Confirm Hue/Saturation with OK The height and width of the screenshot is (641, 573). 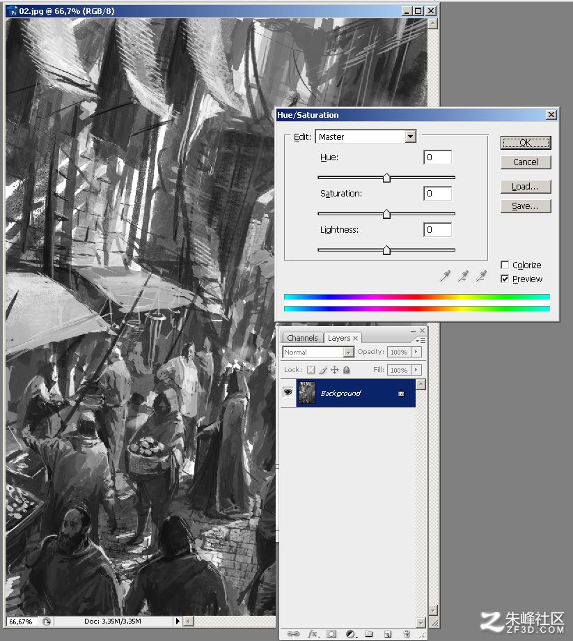[x=526, y=142]
